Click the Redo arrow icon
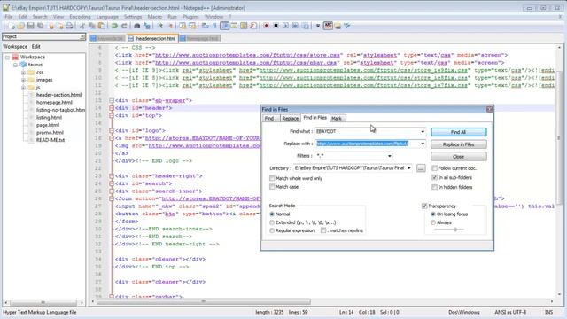Viewport: 567px width, 319px height. [124, 26]
